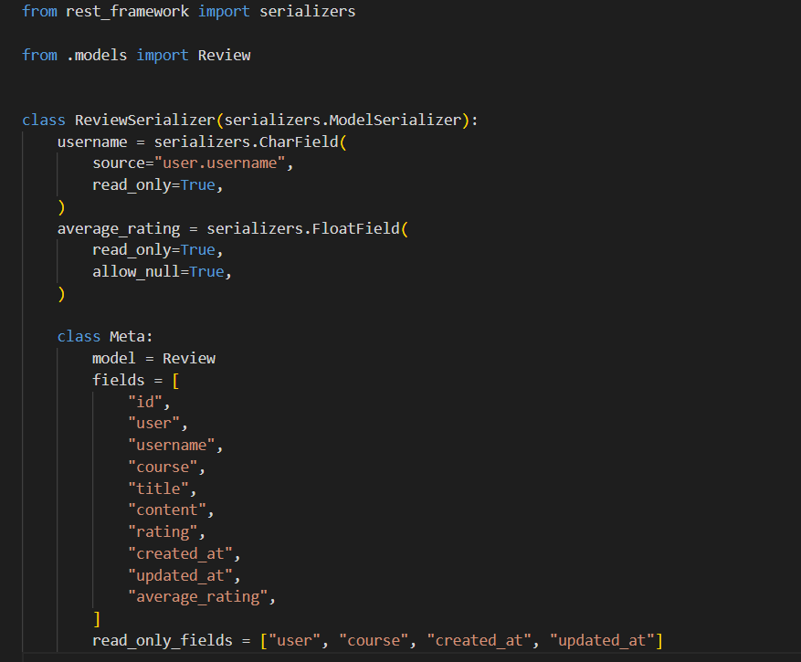The height and width of the screenshot is (662, 801).
Task: Click "course" inside read_only_fields list
Action: 374,641
